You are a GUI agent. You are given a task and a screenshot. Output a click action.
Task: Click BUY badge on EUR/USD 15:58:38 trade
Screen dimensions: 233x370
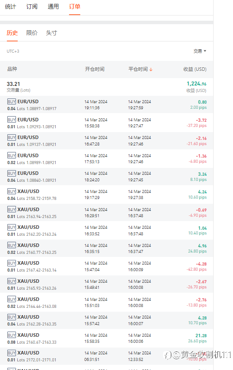[x=12, y=120]
